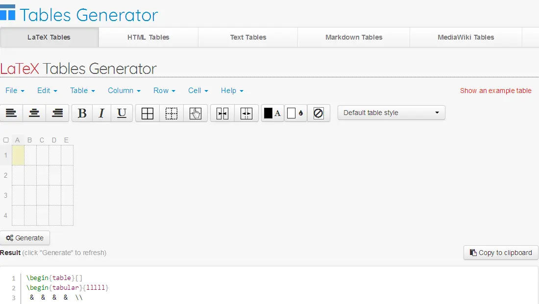Open the Cell menu

[x=198, y=91]
